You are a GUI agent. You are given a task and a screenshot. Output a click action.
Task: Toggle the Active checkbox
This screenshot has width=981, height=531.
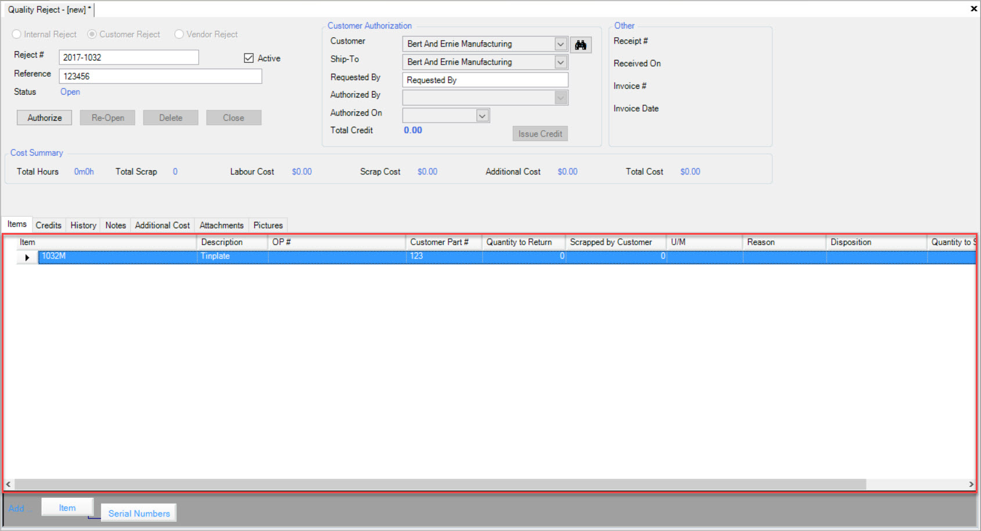tap(249, 58)
